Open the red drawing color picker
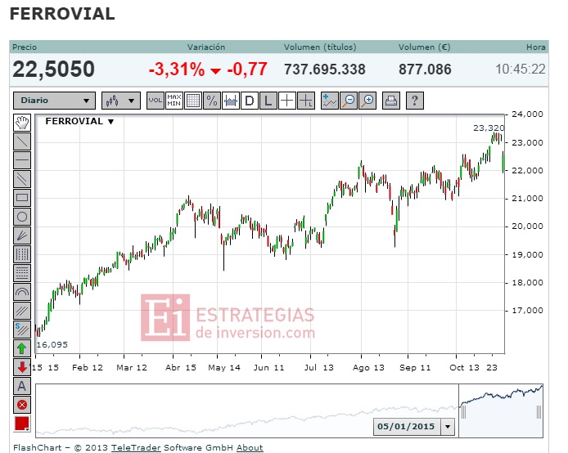The width and height of the screenshot is (568, 453). (x=22, y=424)
